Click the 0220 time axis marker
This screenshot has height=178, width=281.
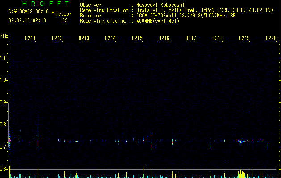tap(271, 38)
